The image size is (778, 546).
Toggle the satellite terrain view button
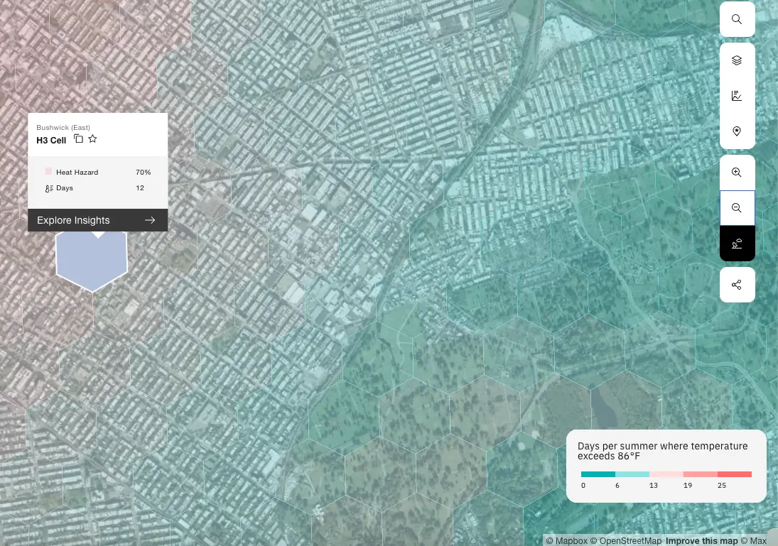tap(737, 244)
